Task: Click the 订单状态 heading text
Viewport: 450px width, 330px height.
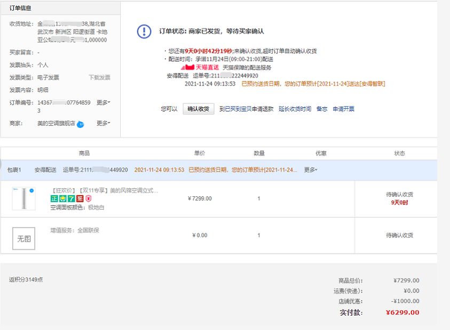Action: pyautogui.click(x=211, y=31)
